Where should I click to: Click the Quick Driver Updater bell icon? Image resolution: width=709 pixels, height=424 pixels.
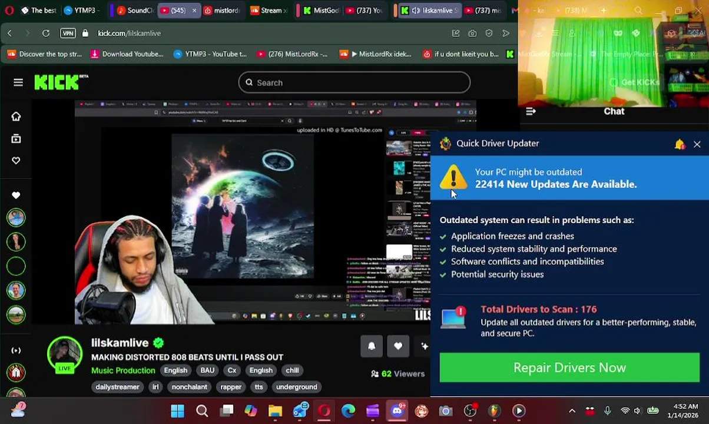680,144
